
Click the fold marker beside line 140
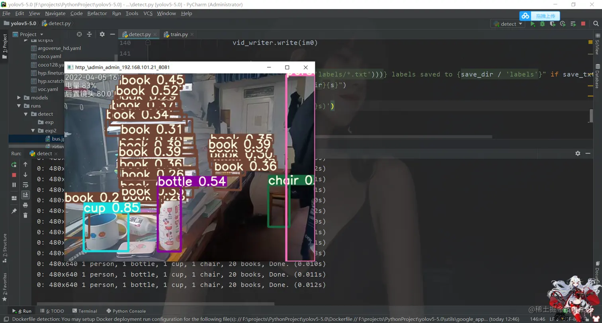(x=147, y=43)
